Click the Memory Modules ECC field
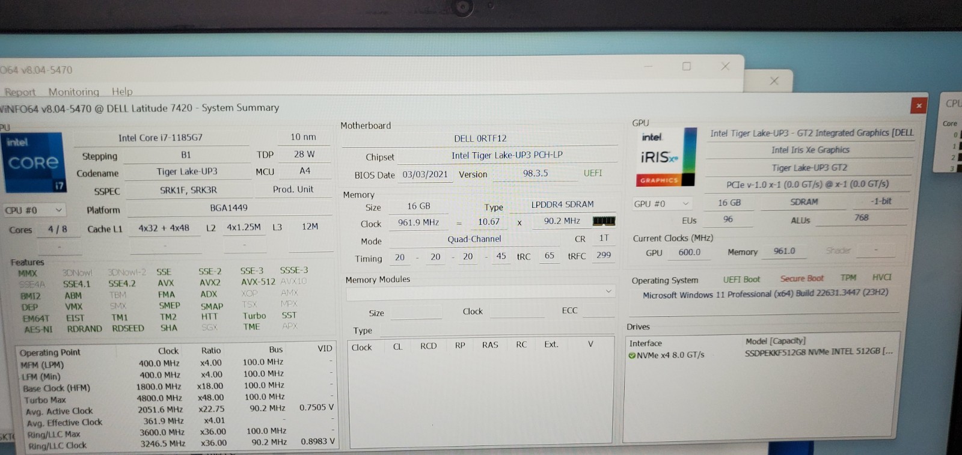Viewport: 962px width, 455px height. point(598,310)
